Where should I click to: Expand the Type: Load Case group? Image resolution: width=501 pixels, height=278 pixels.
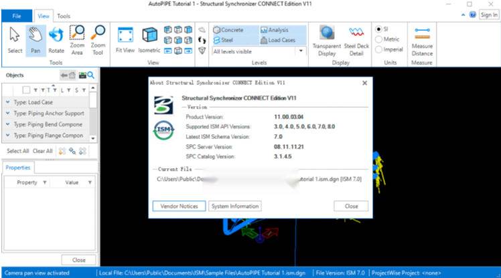(x=7, y=102)
